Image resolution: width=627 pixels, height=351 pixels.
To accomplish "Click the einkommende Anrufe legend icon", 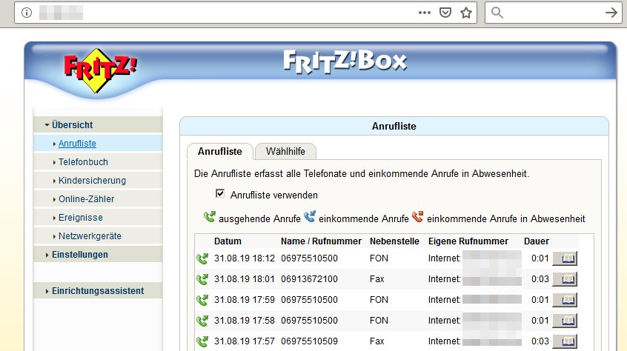I will pyautogui.click(x=310, y=217).
